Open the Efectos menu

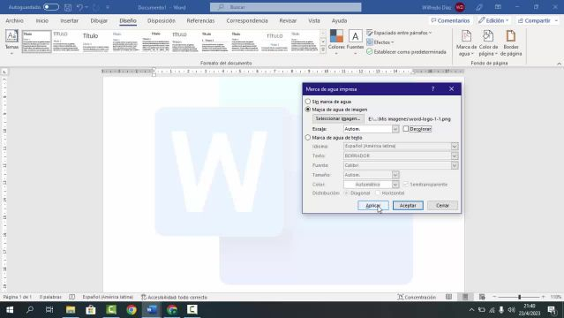[x=380, y=42]
